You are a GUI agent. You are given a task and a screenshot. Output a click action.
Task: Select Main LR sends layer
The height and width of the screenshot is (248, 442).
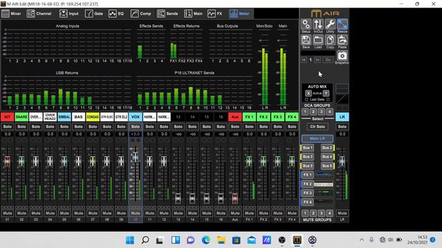click(x=317, y=138)
